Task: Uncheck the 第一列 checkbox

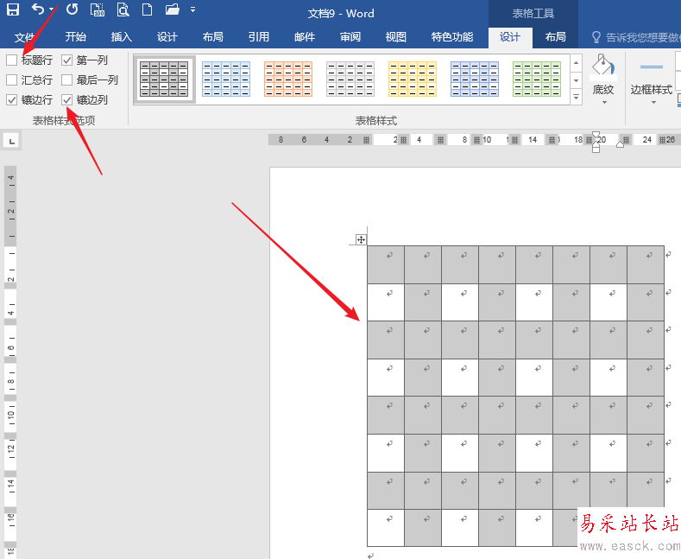Action: click(66, 60)
